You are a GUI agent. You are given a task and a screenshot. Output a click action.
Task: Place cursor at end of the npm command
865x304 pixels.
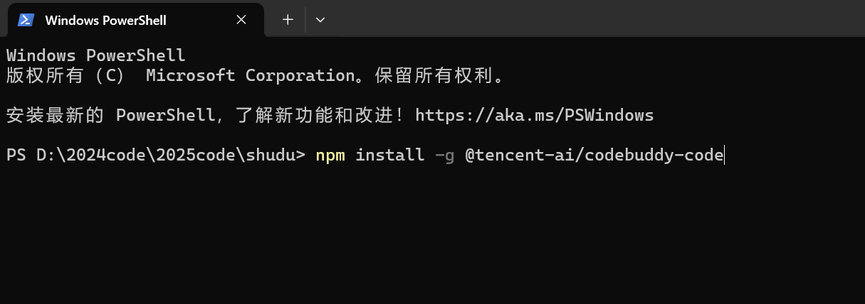[x=723, y=154]
